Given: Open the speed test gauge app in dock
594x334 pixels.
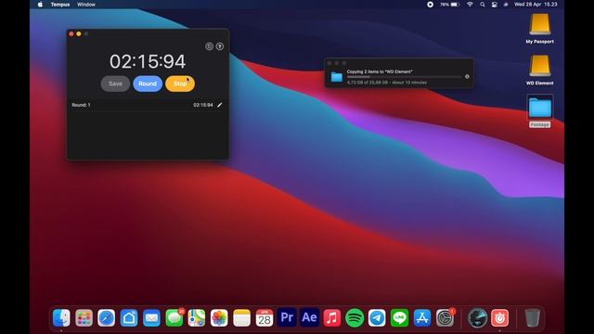Looking at the screenshot, I should pyautogui.click(x=477, y=317).
